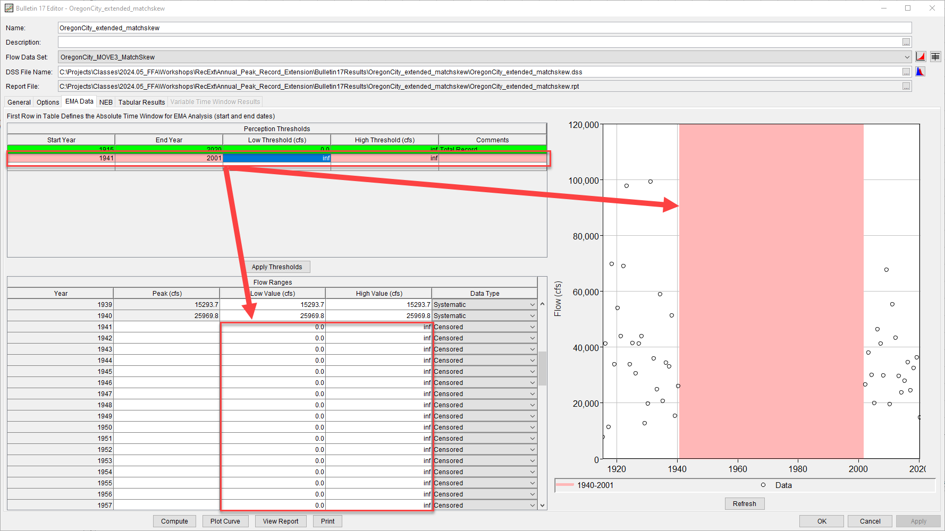Expand the Flow Data Set dropdown
The image size is (945, 531).
click(907, 57)
